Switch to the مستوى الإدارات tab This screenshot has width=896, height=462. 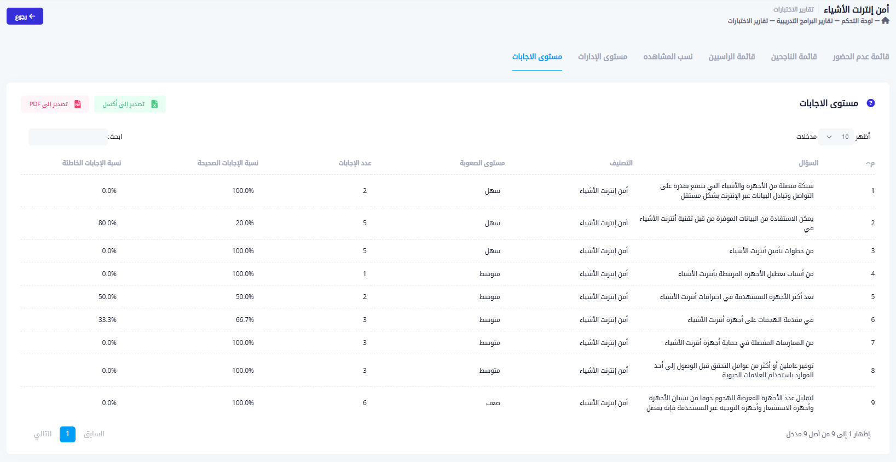[603, 57]
